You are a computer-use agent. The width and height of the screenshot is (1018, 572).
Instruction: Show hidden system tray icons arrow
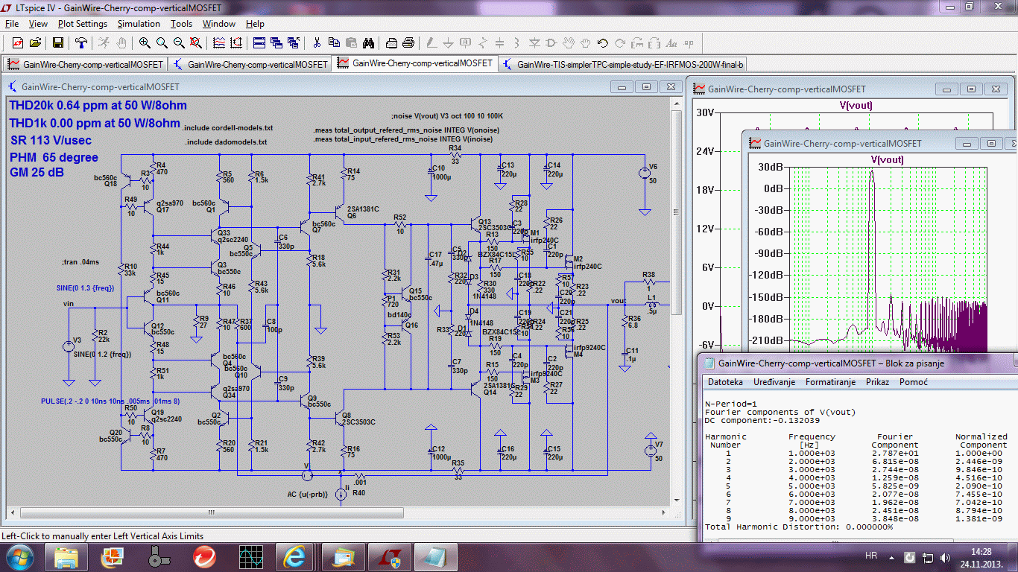click(x=893, y=556)
